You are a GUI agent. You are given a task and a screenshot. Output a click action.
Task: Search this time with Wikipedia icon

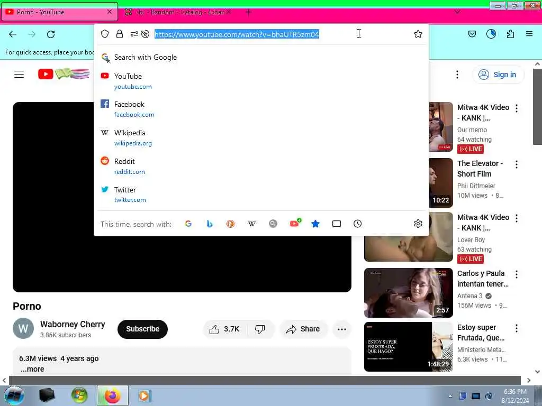(x=252, y=224)
